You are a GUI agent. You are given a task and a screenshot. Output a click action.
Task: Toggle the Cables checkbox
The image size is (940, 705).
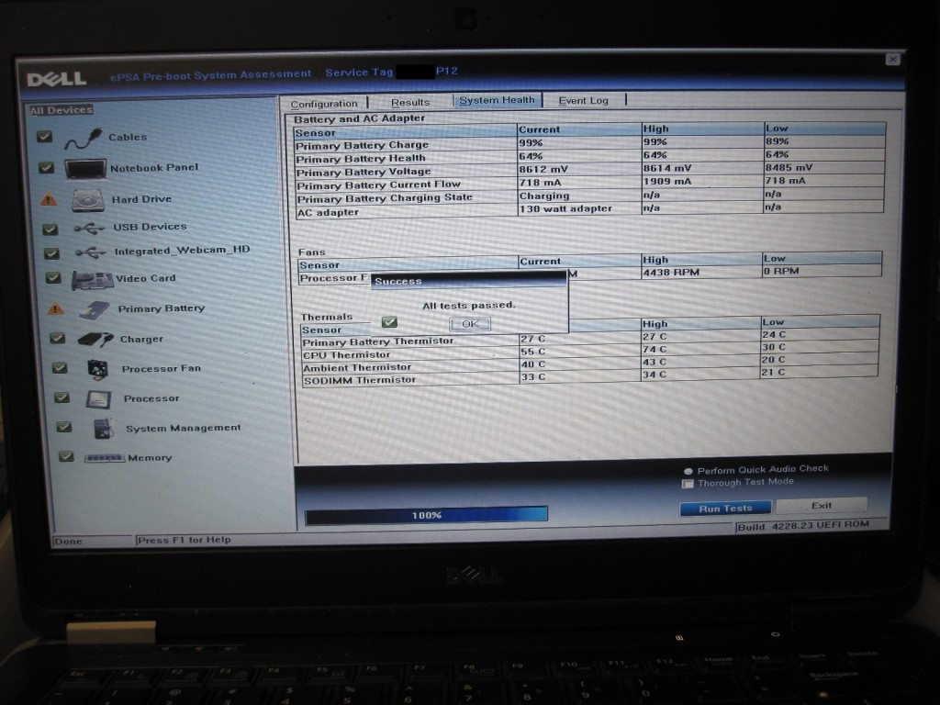[44, 137]
